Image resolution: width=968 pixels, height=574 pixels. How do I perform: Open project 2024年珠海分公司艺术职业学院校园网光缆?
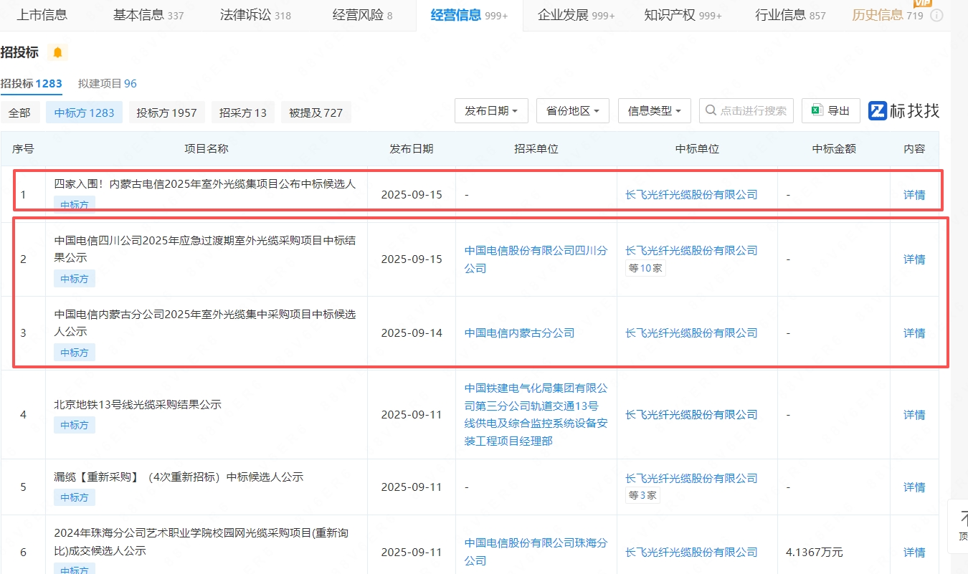pyautogui.click(x=201, y=542)
